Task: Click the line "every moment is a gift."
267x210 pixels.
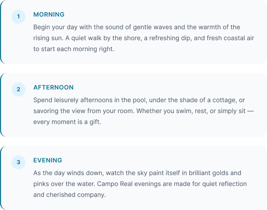Action: pyautogui.click(x=67, y=122)
